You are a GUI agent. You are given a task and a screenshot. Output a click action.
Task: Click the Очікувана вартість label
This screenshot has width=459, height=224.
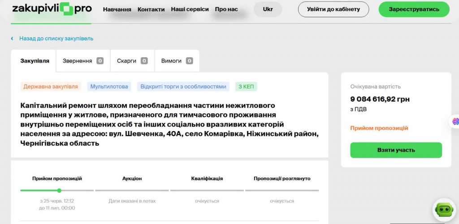376,87
